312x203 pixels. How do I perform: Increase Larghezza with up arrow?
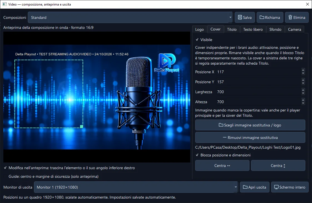pyautogui.click(x=303, y=90)
